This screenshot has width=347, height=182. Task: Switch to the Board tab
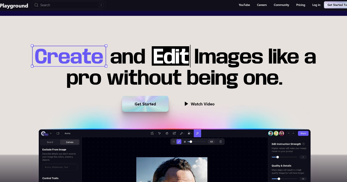[x=50, y=142]
